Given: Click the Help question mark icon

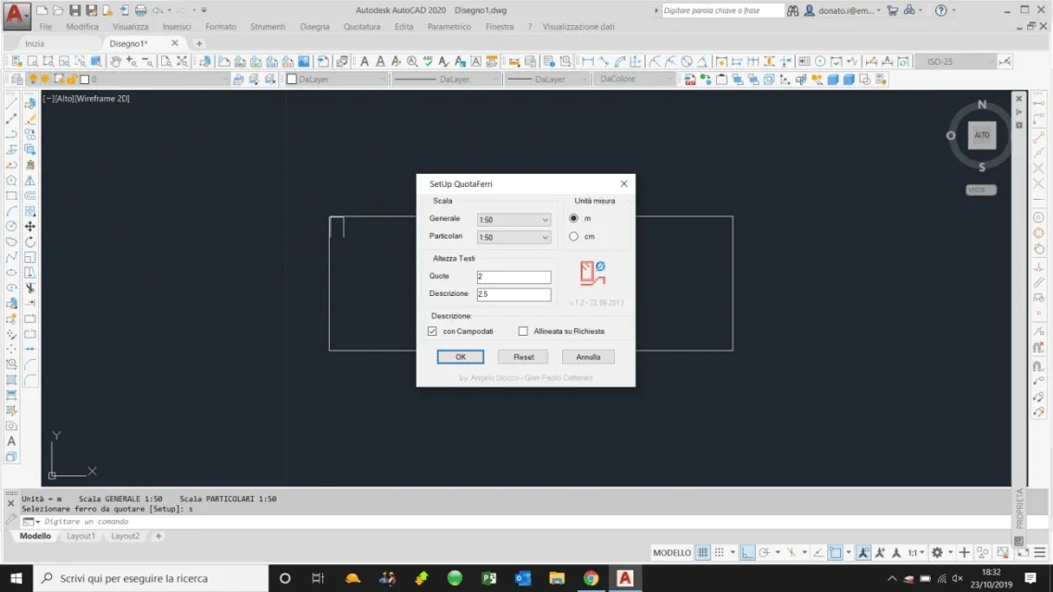Looking at the screenshot, I should (x=941, y=10).
